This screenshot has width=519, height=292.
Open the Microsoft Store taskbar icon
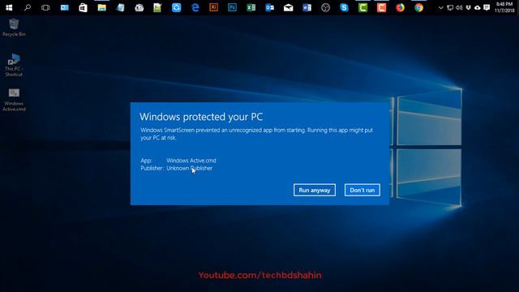pos(83,7)
